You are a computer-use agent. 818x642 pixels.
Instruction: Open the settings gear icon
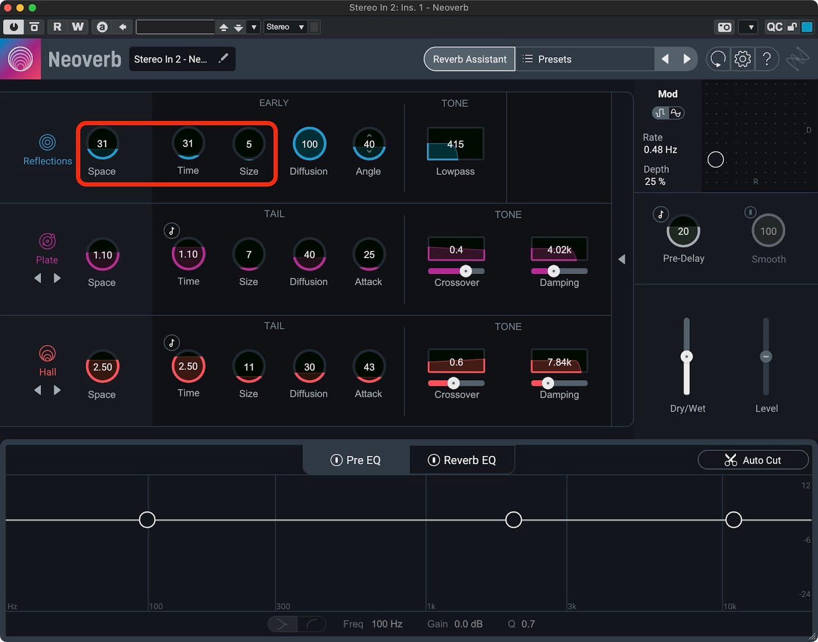click(742, 59)
